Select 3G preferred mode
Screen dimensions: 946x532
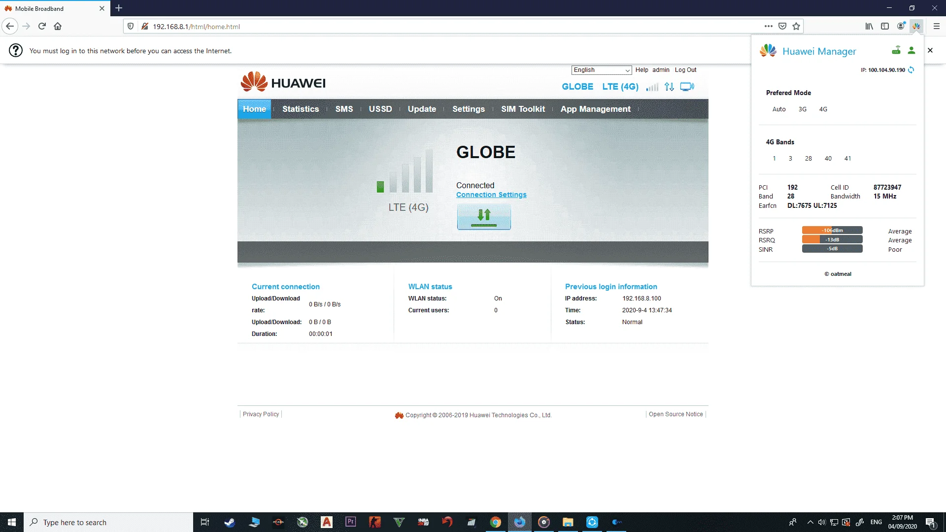pos(803,109)
